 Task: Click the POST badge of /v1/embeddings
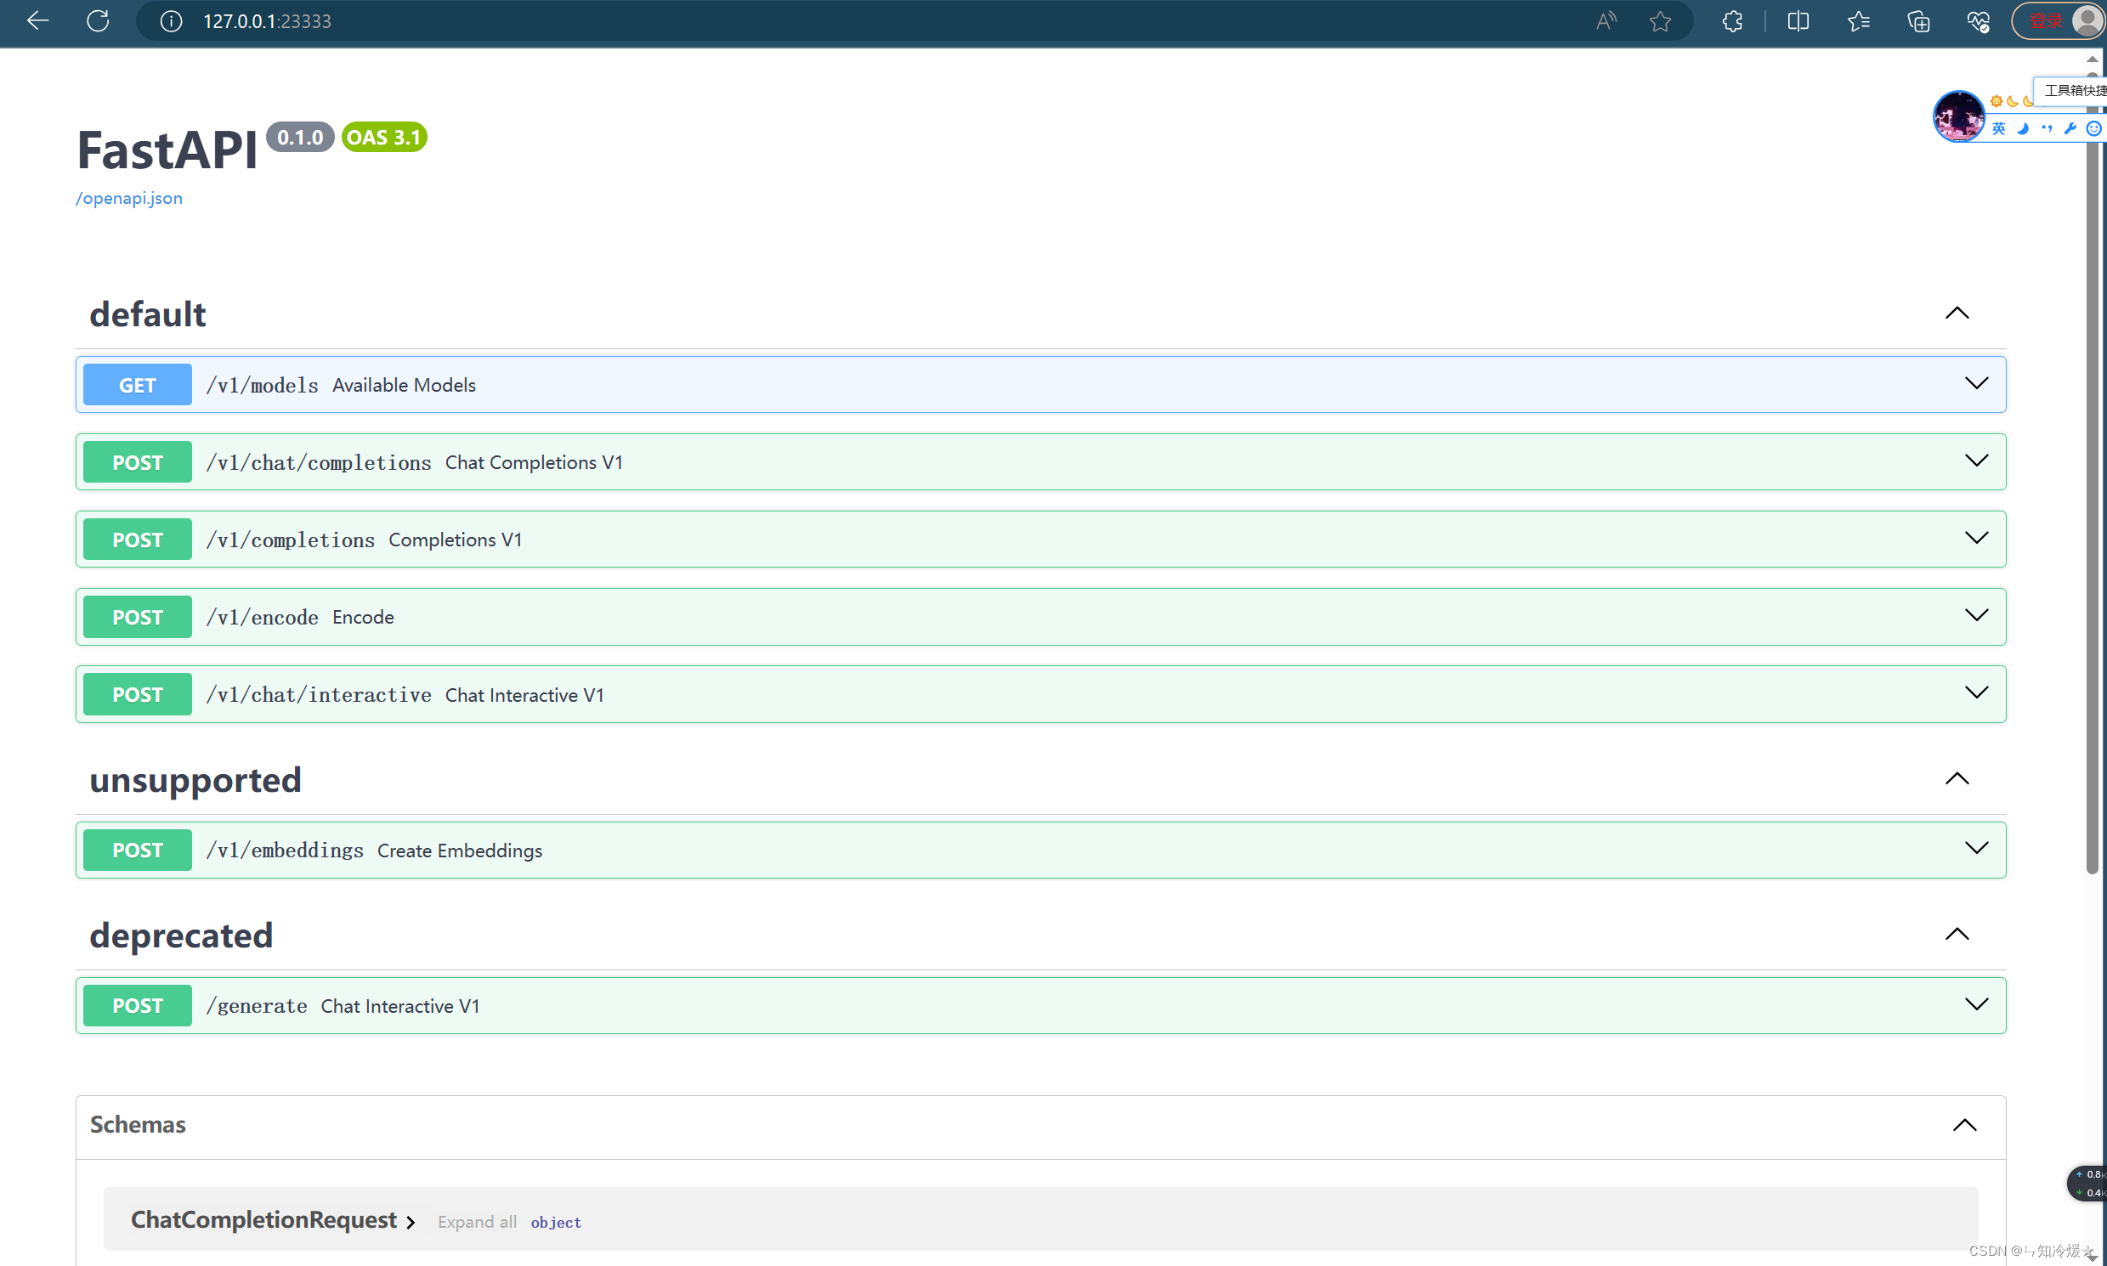(x=138, y=850)
